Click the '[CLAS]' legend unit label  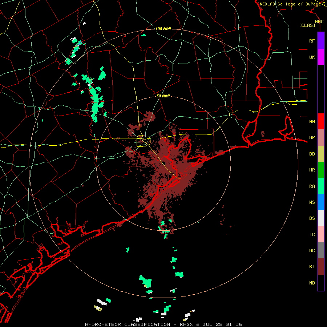coord(307,25)
